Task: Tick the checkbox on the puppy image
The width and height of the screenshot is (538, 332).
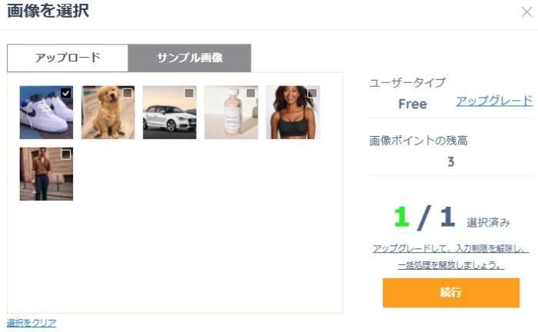Action: click(x=128, y=93)
